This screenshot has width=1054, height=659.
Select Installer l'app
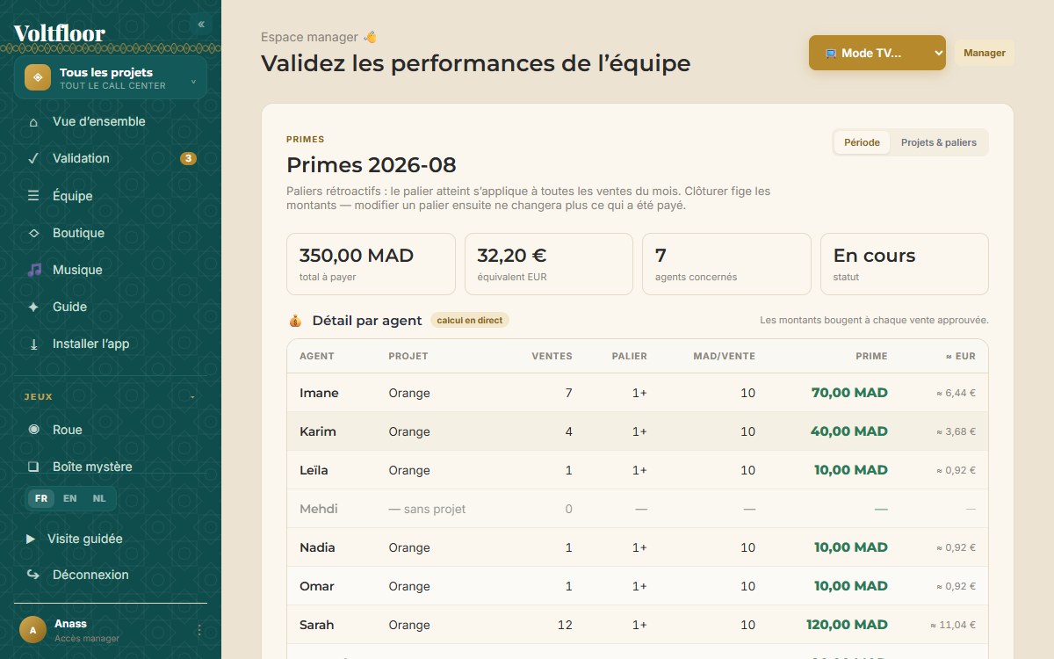coord(111,344)
